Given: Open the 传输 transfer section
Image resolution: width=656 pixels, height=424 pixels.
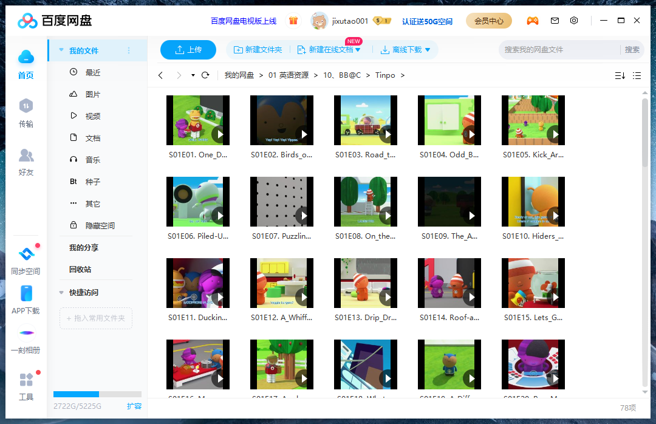Looking at the screenshot, I should (x=26, y=113).
